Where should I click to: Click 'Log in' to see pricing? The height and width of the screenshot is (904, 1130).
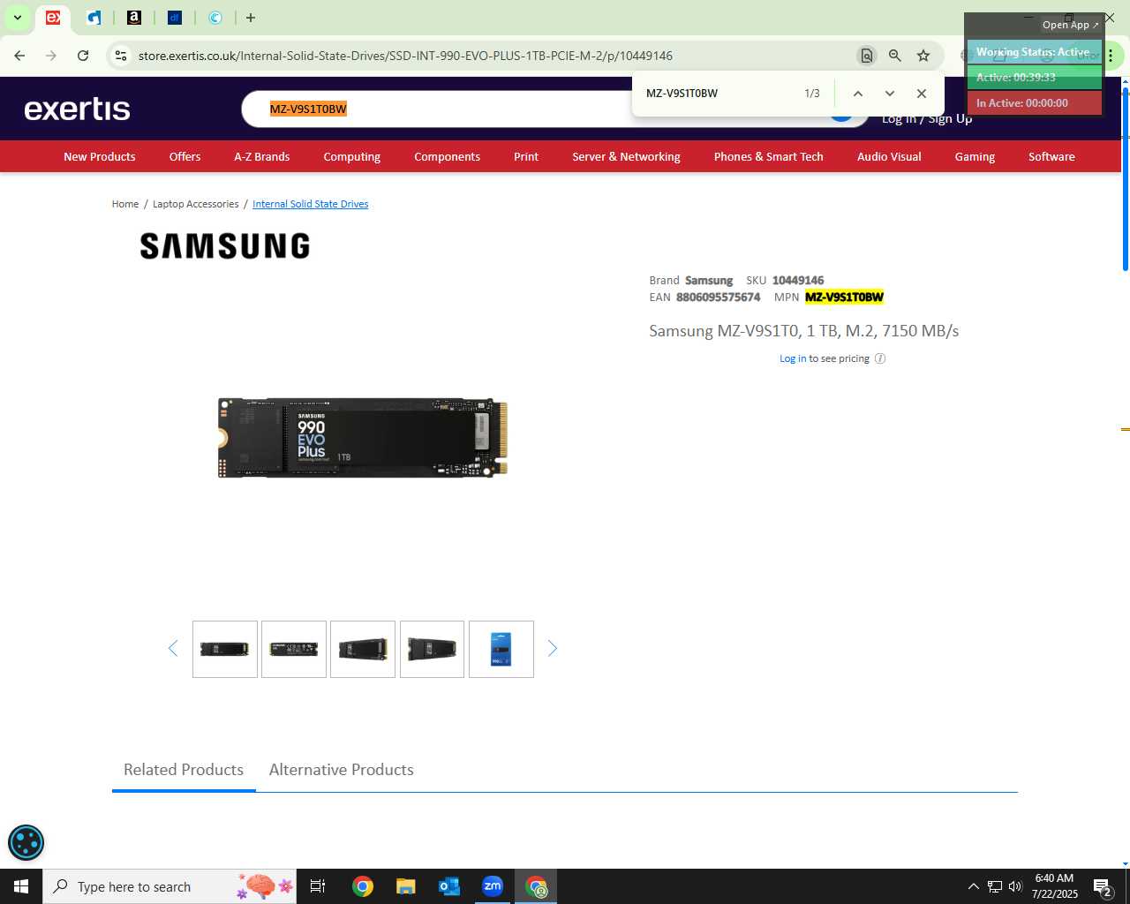click(x=792, y=358)
